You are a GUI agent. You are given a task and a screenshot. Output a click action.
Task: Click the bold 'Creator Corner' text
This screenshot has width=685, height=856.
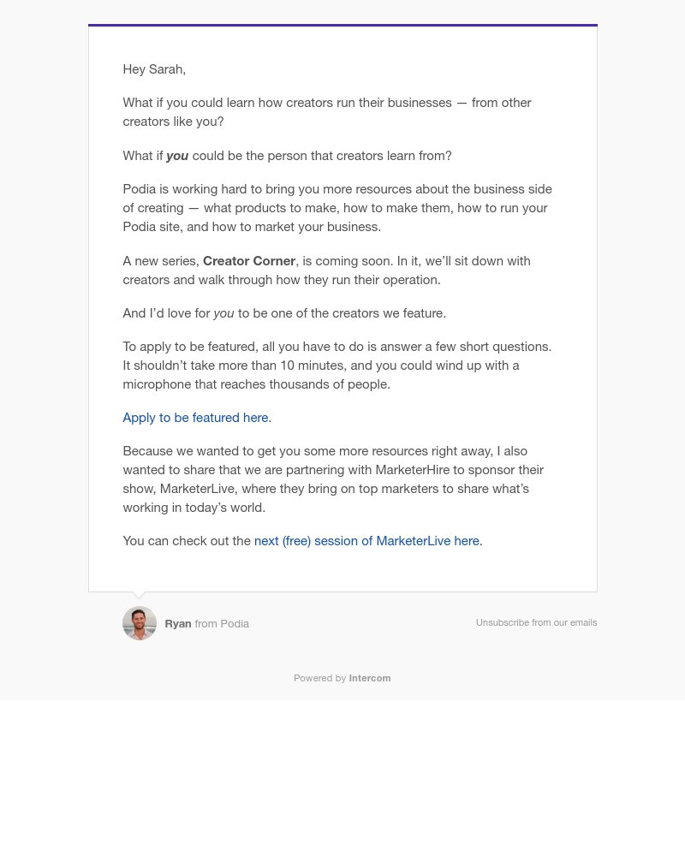click(249, 261)
